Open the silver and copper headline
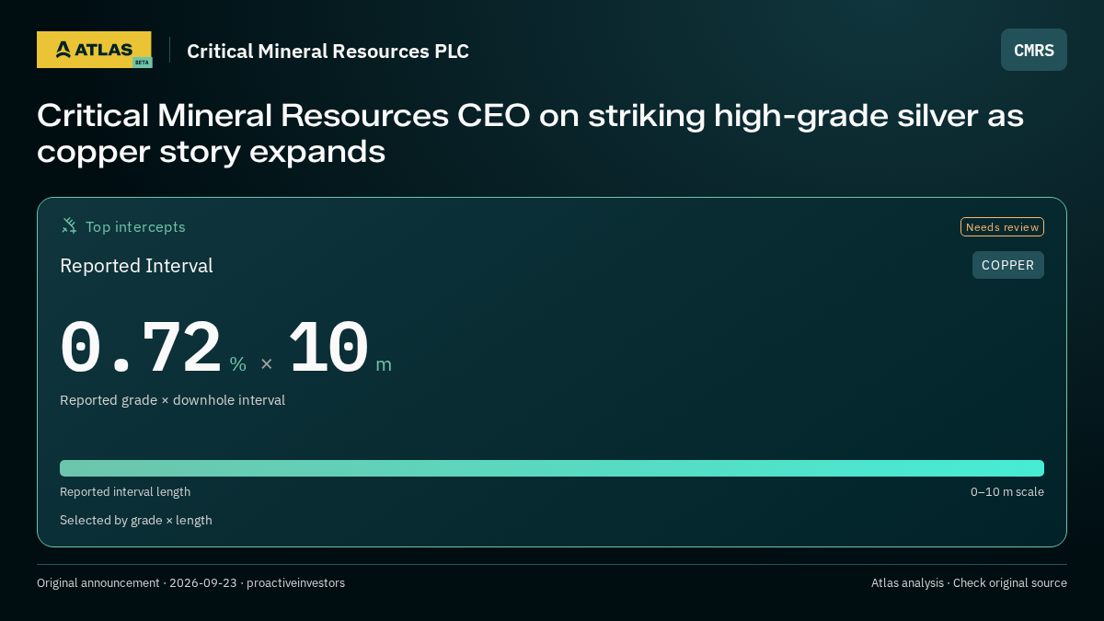This screenshot has width=1104, height=621. 530,133
